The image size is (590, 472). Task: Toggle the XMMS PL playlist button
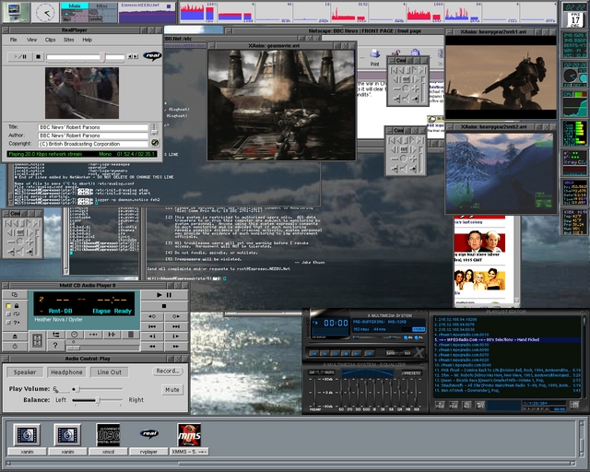(x=418, y=337)
